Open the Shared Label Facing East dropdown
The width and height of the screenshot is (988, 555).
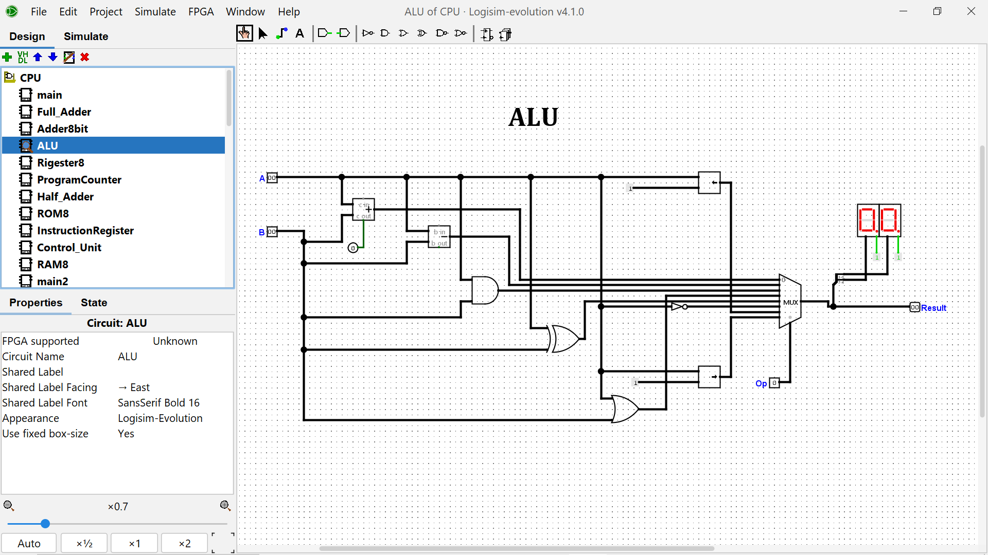point(175,387)
